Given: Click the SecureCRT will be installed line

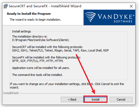Looking at the screenshot, I should (x=47, y=47).
